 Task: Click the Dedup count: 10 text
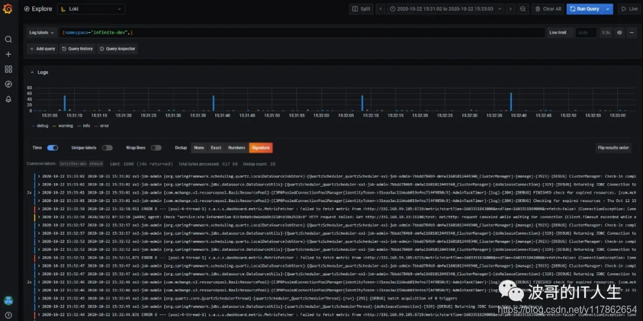pyautogui.click(x=259, y=164)
